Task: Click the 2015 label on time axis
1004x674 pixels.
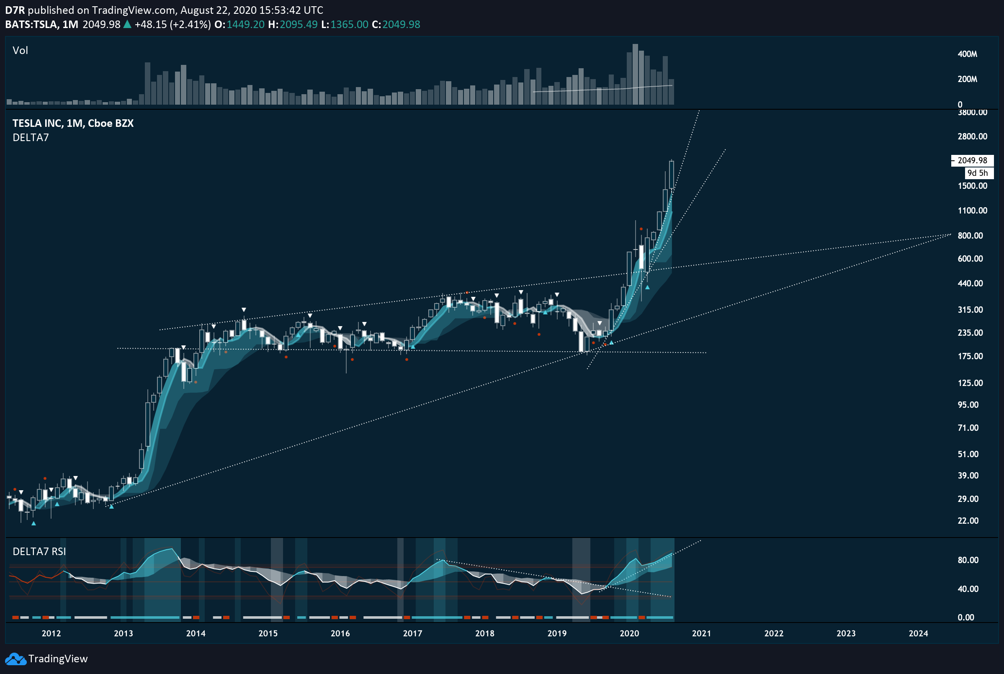Action: [x=268, y=633]
